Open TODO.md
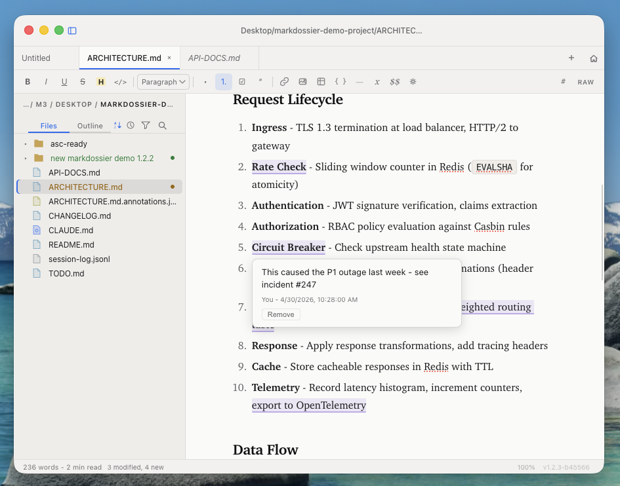Viewport: 620px width, 486px height. click(x=100, y=274)
